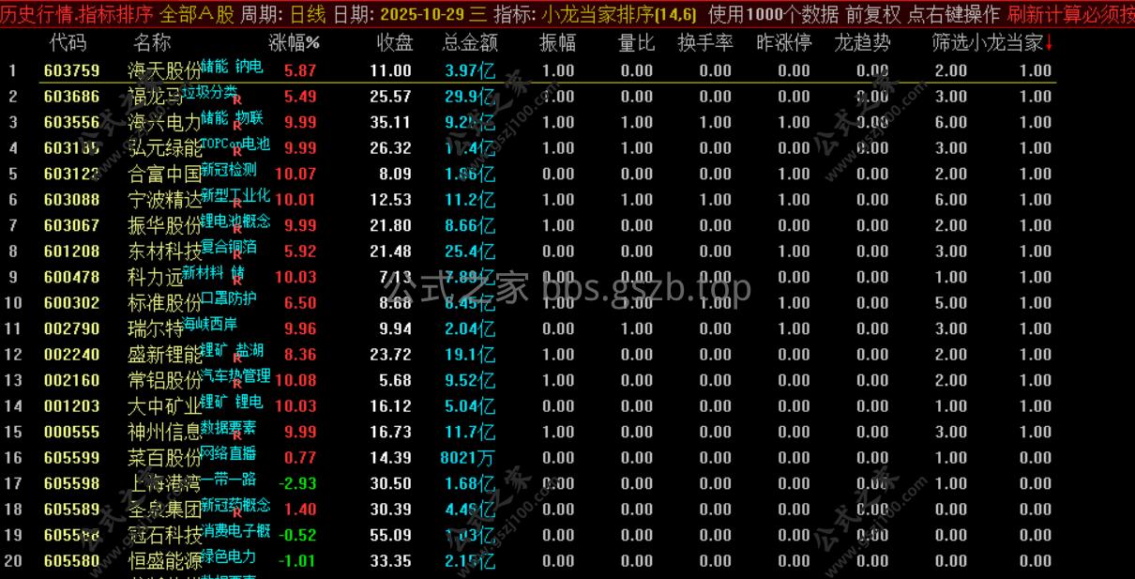Click the 前复权 adjustment setting
Screen dimensions: 1135x579
pyautogui.click(x=872, y=14)
